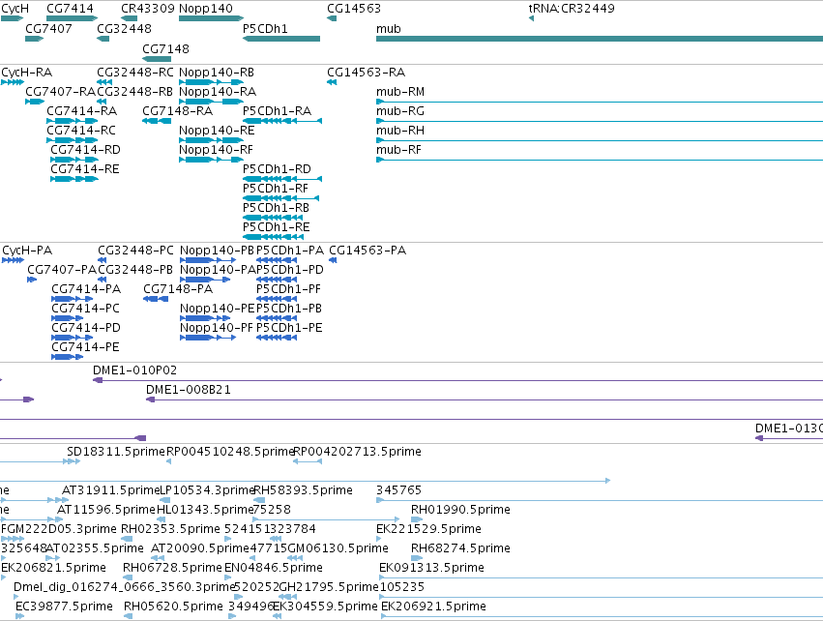Click transcript CG7407-RA
The image size is (823, 621).
click(x=60, y=92)
